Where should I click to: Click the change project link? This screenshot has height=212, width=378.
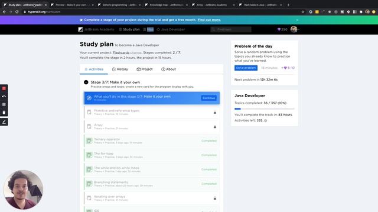[136, 52]
